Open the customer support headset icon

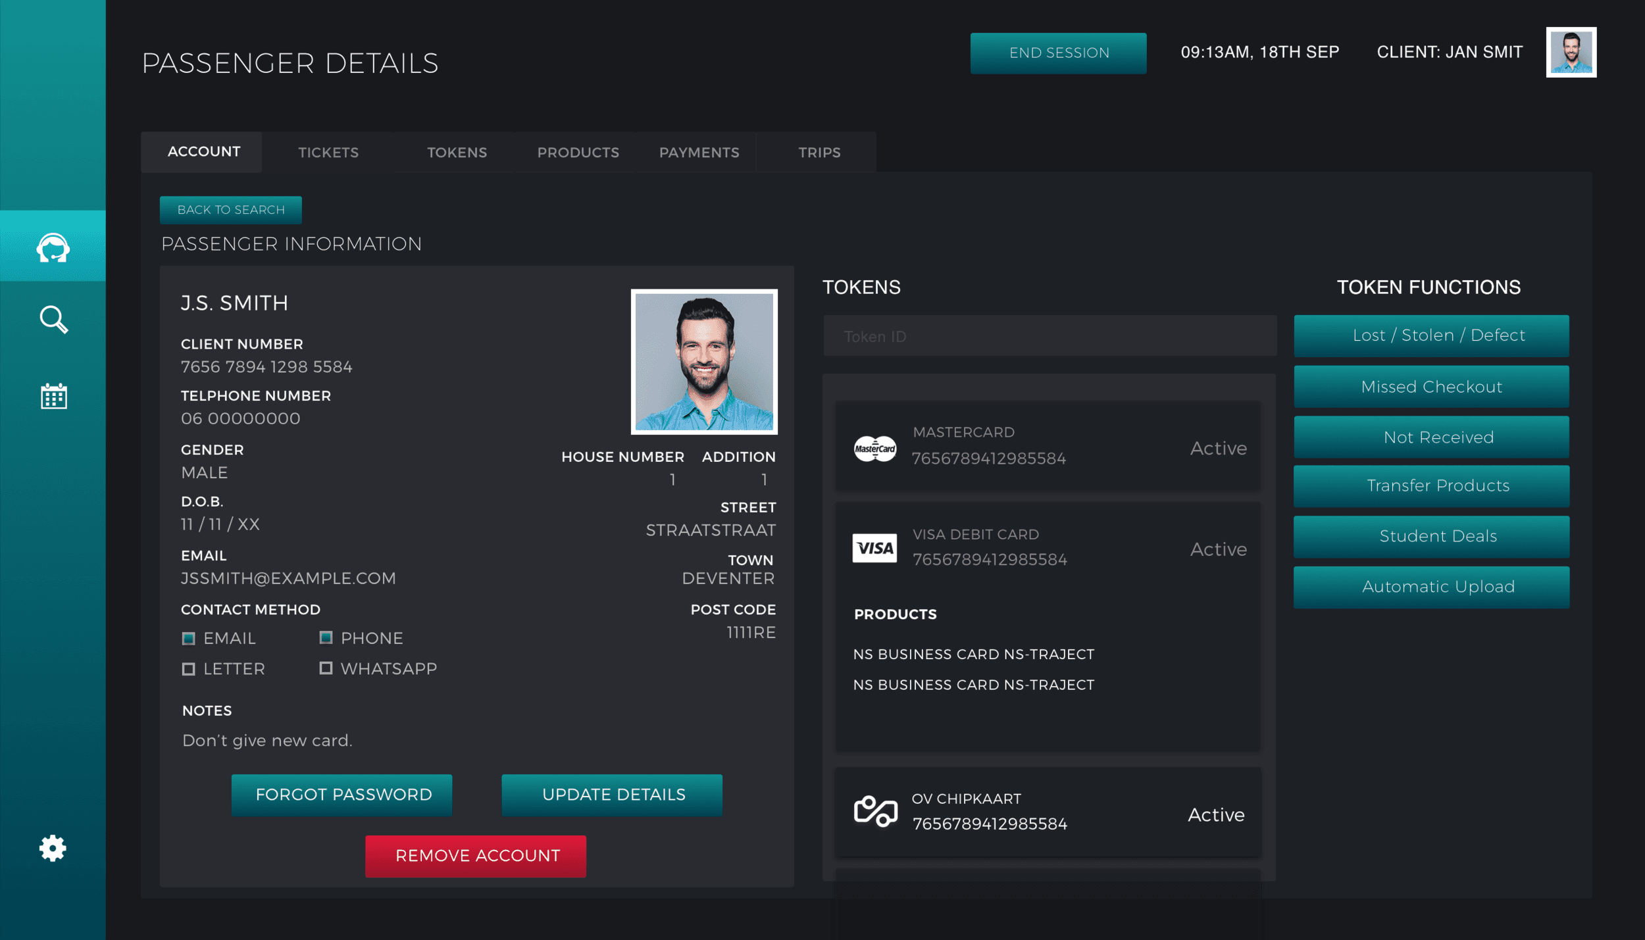point(53,247)
